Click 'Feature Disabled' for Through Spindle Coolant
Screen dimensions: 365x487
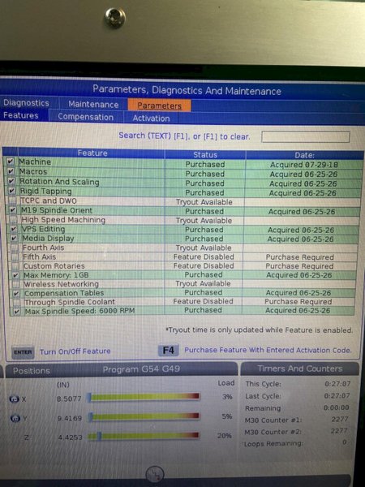(x=203, y=301)
